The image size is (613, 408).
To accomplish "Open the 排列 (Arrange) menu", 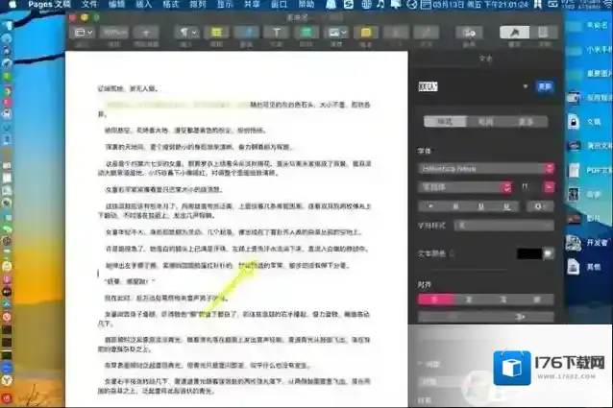I will pyautogui.click(x=198, y=4).
